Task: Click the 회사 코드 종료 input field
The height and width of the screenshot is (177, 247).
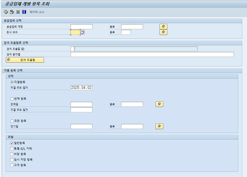Action: (126, 32)
